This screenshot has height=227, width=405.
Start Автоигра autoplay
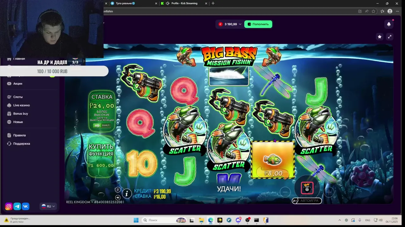307,201
